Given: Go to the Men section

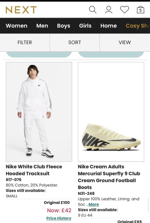Looking at the screenshot, I should (x=42, y=26).
